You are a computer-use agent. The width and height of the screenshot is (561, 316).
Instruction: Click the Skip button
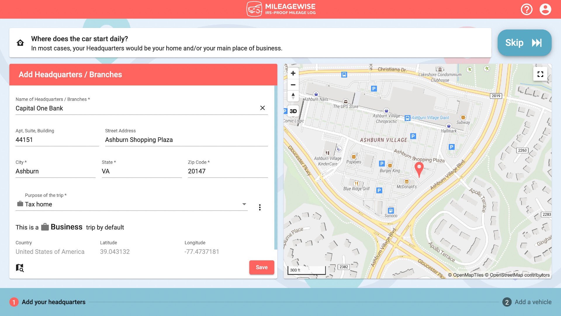524,43
